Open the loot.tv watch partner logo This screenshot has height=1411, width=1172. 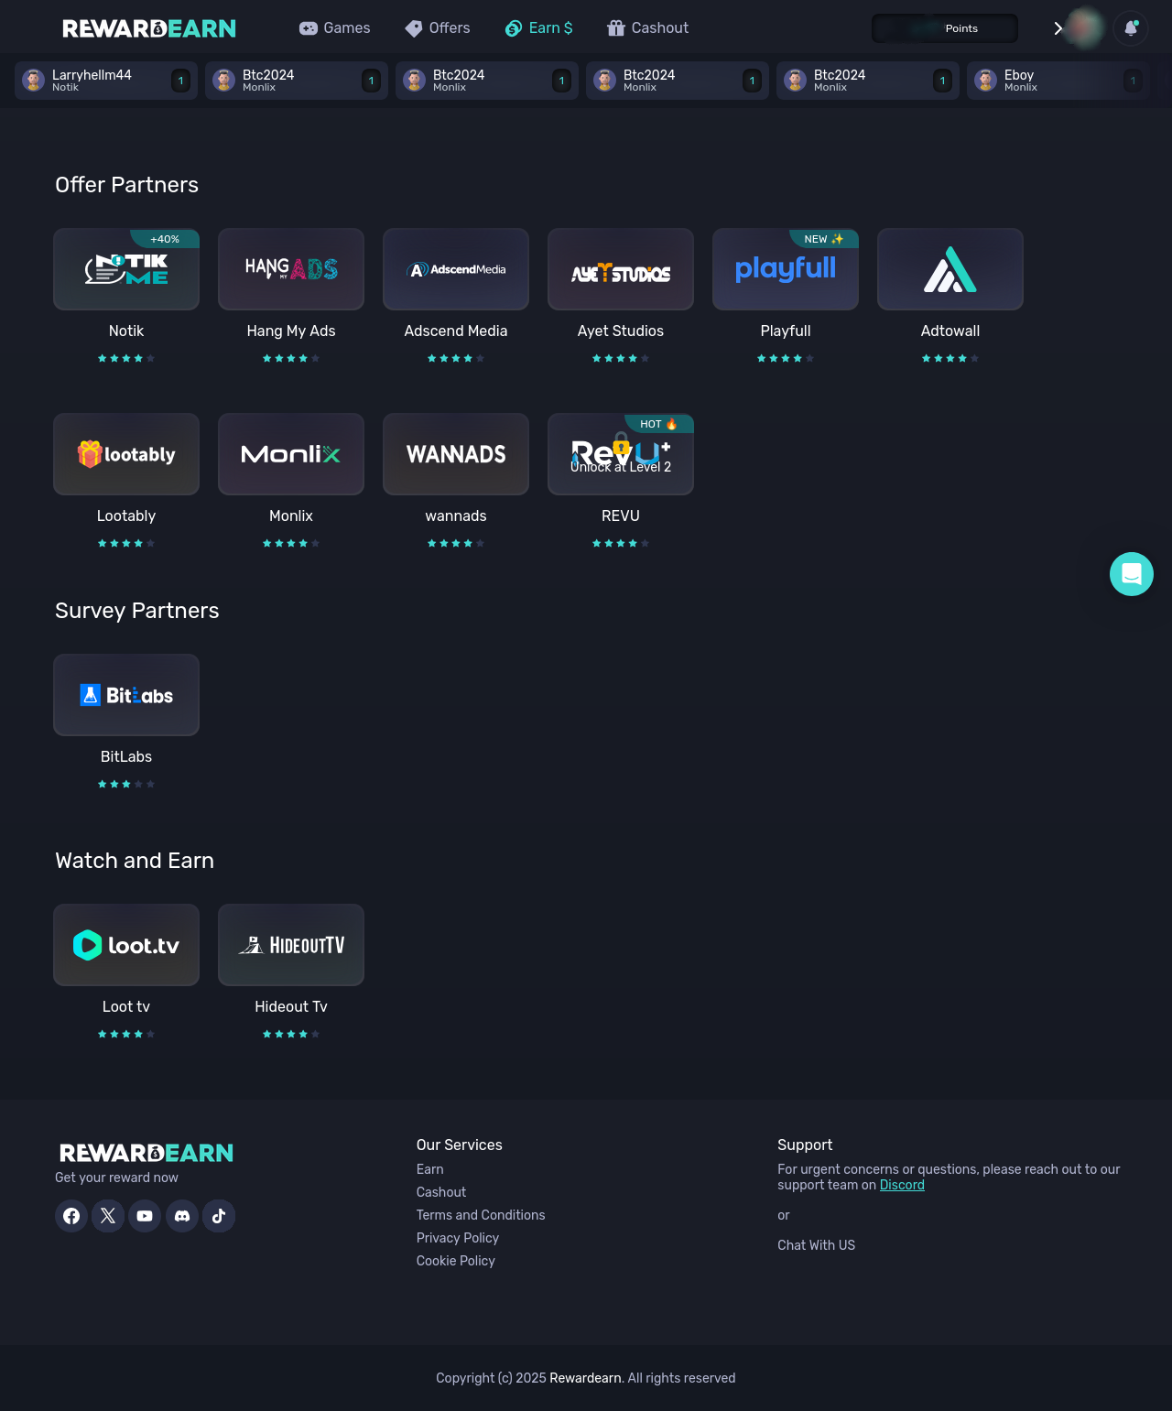pos(126,945)
